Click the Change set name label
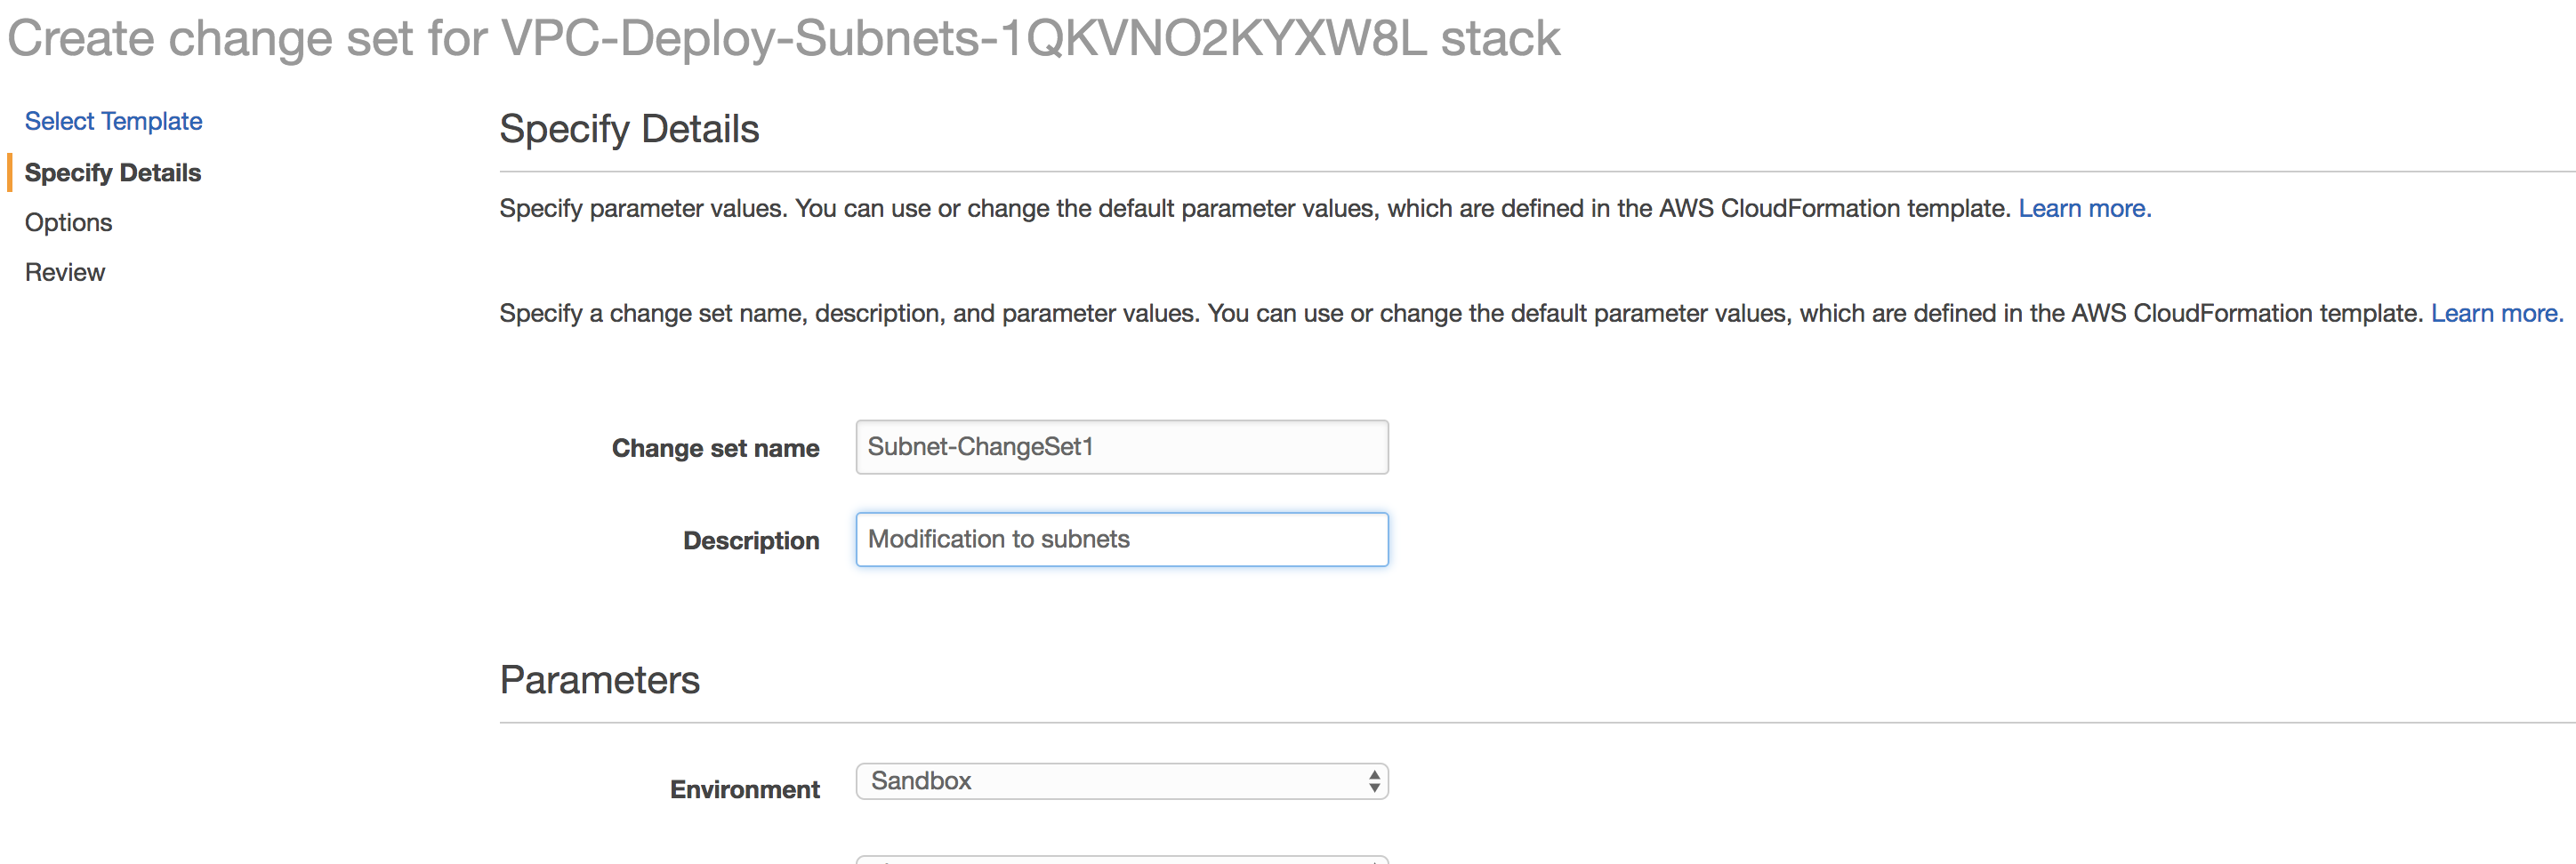Screen dimensions: 2576x864 click(715, 449)
